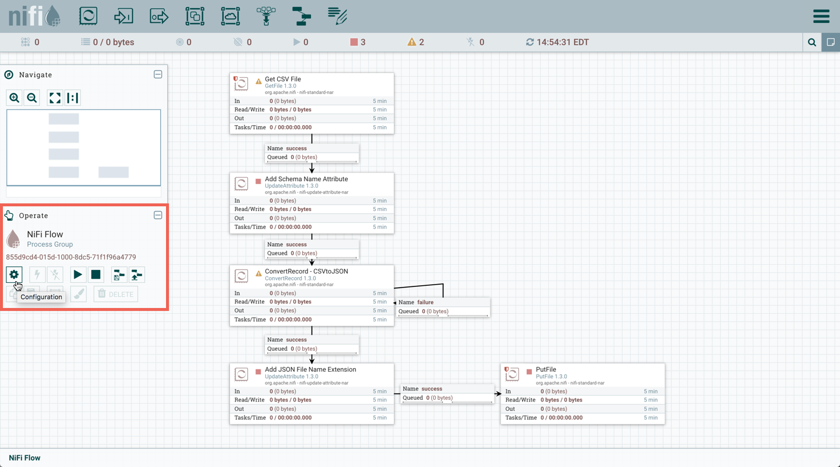
Task: Collapse the Operate panel
Action: tap(158, 216)
